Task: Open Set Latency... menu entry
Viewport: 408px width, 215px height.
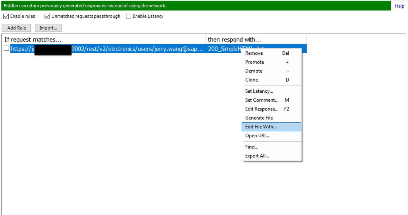Action: pos(271,91)
